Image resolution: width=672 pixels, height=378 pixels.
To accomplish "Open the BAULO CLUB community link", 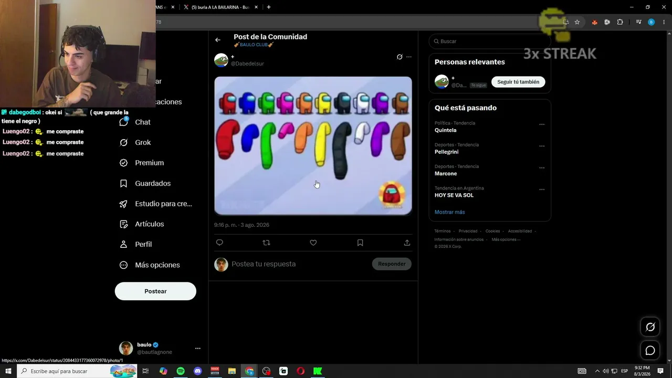I will [254, 45].
